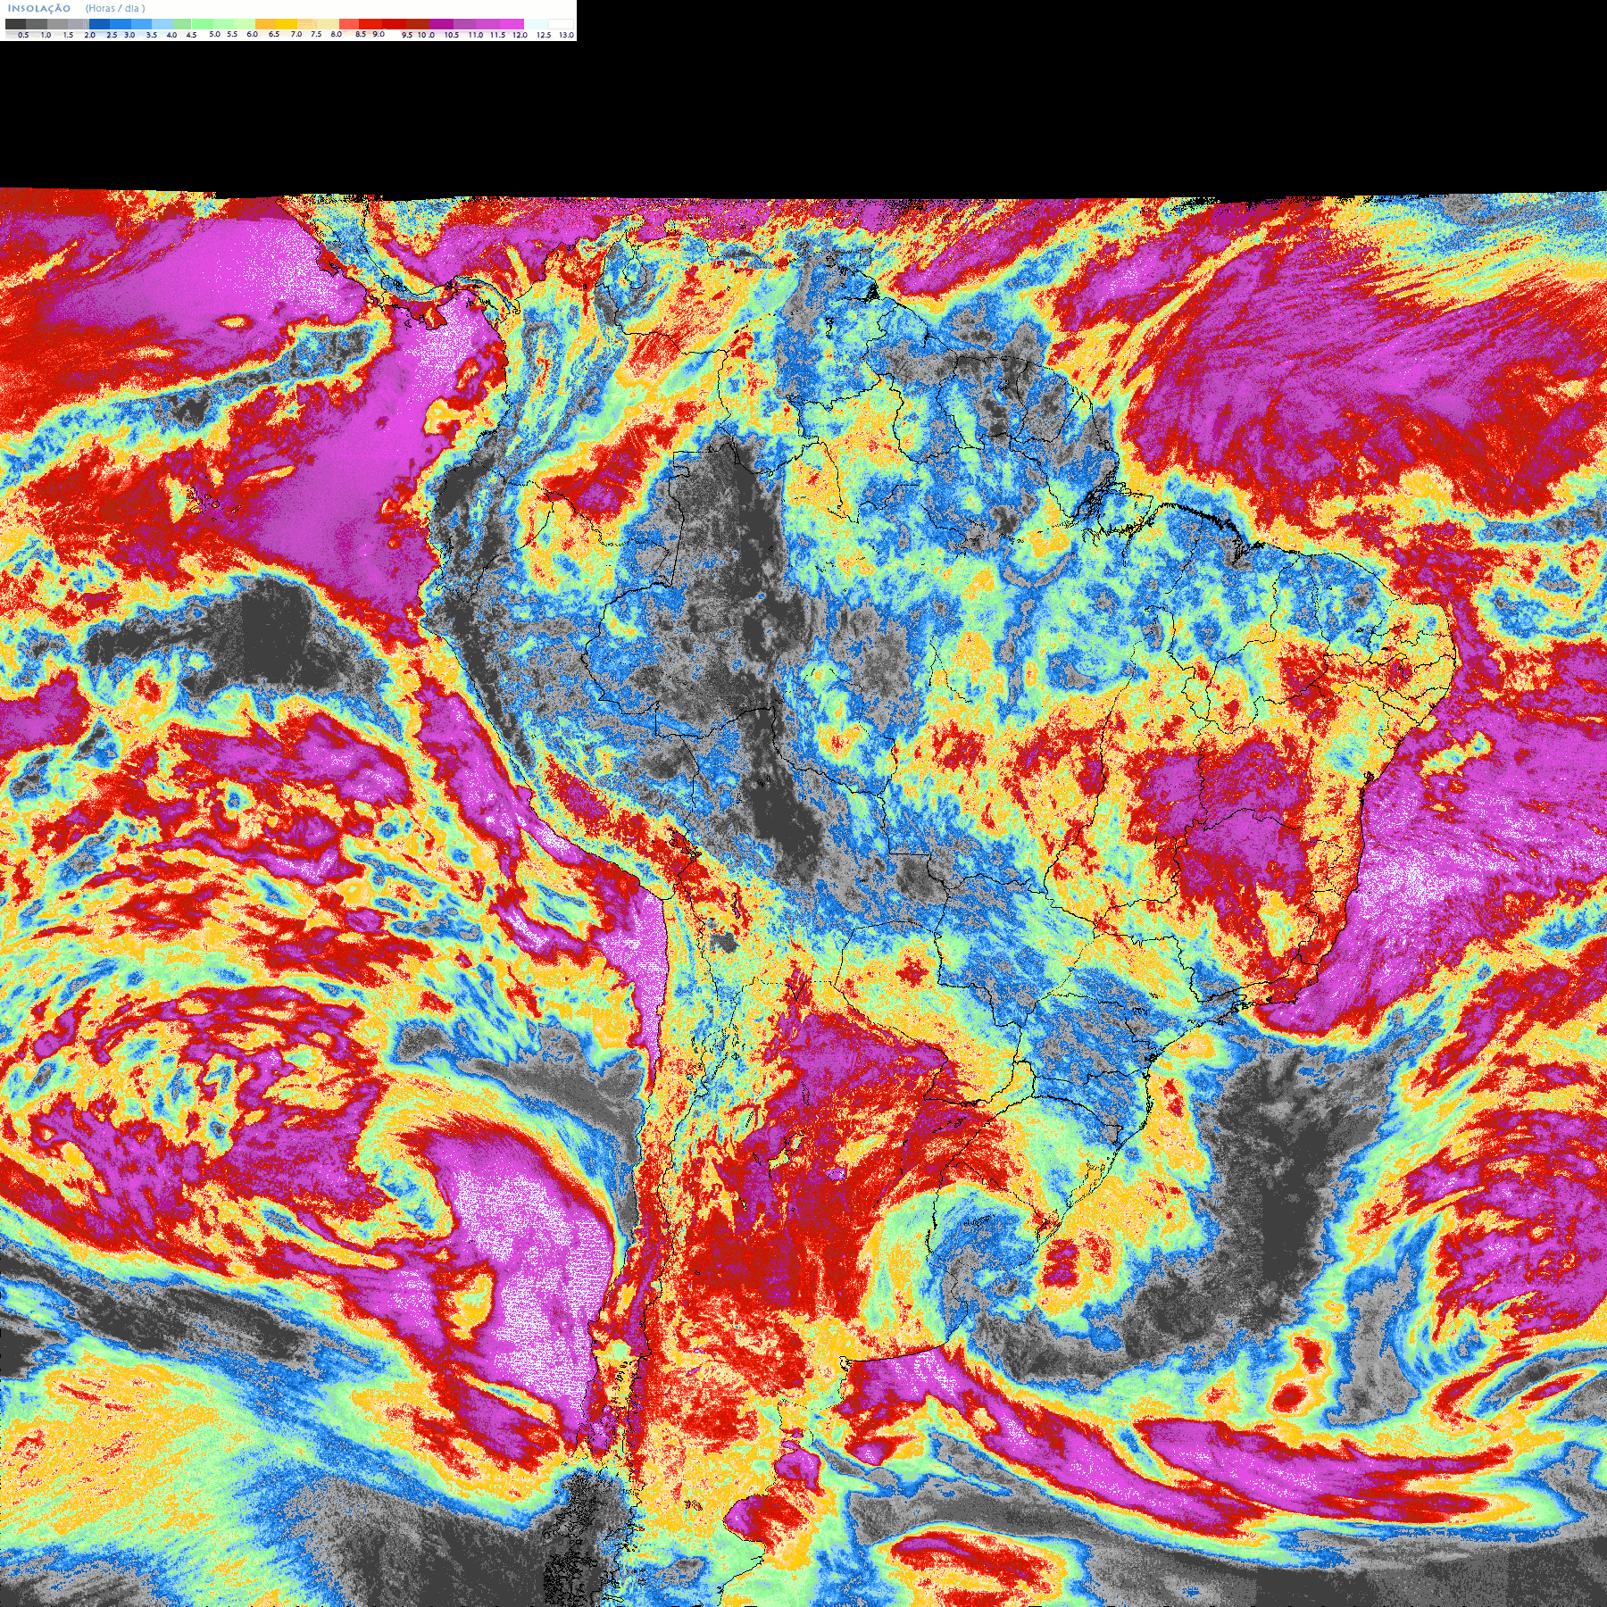Image resolution: width=1607 pixels, height=1607 pixels.
Task: Click the '11.0' scale value
Action: (476, 35)
